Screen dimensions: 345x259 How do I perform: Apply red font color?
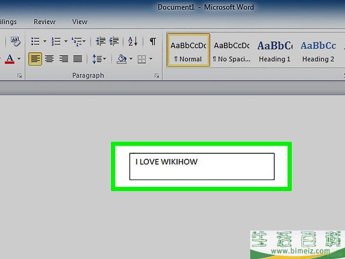9,59
